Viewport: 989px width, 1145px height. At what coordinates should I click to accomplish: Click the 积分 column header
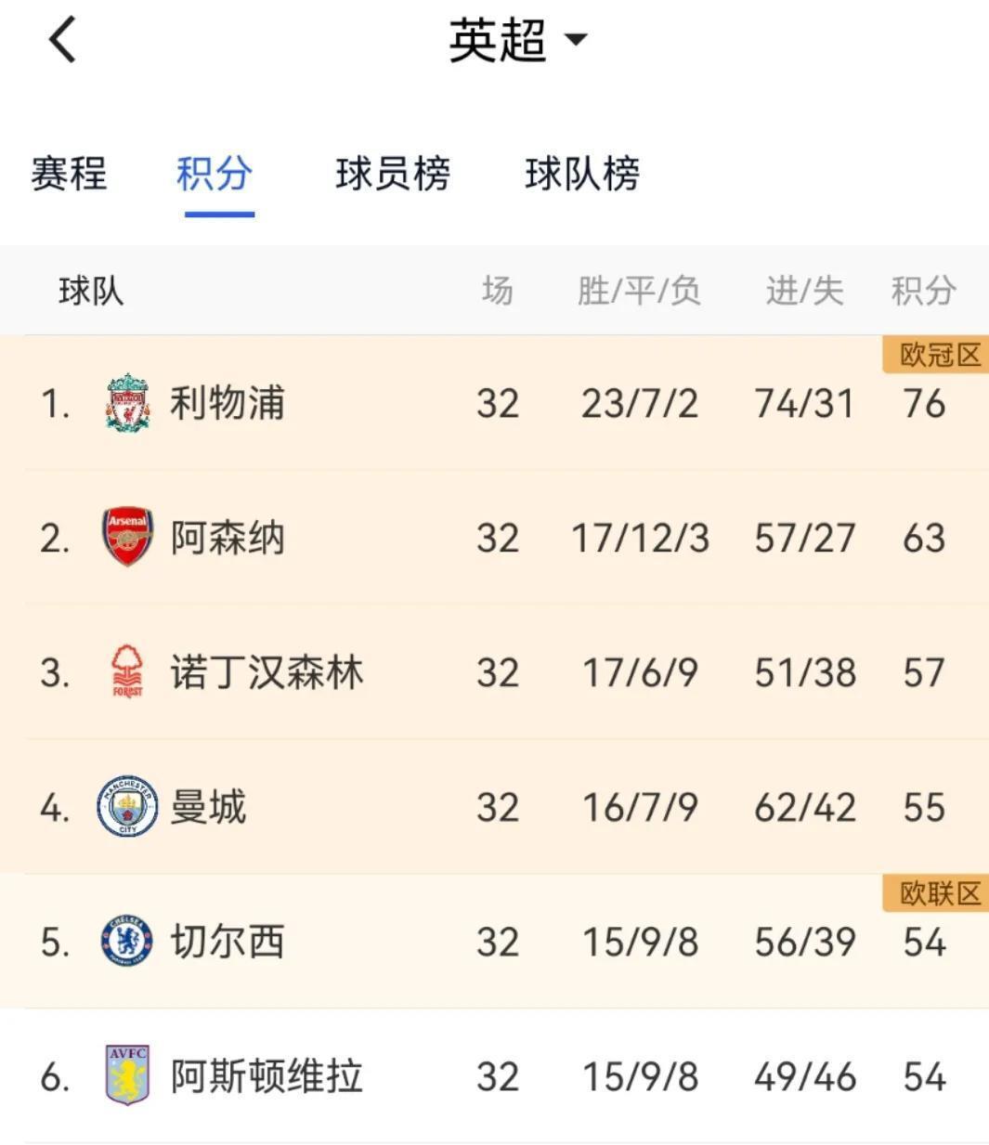[x=923, y=290]
